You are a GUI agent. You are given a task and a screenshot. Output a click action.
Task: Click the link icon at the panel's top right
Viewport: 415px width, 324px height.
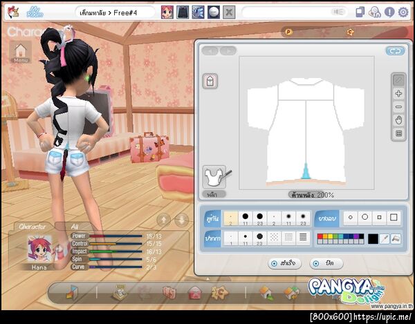tap(395, 51)
